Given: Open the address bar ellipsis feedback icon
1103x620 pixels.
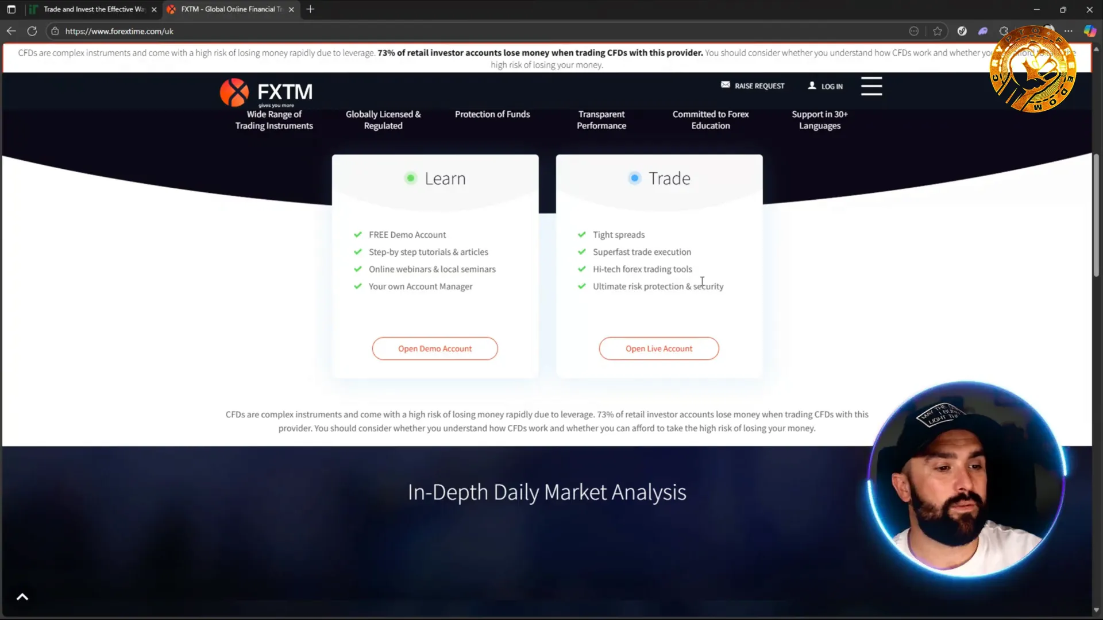Looking at the screenshot, I should [914, 31].
